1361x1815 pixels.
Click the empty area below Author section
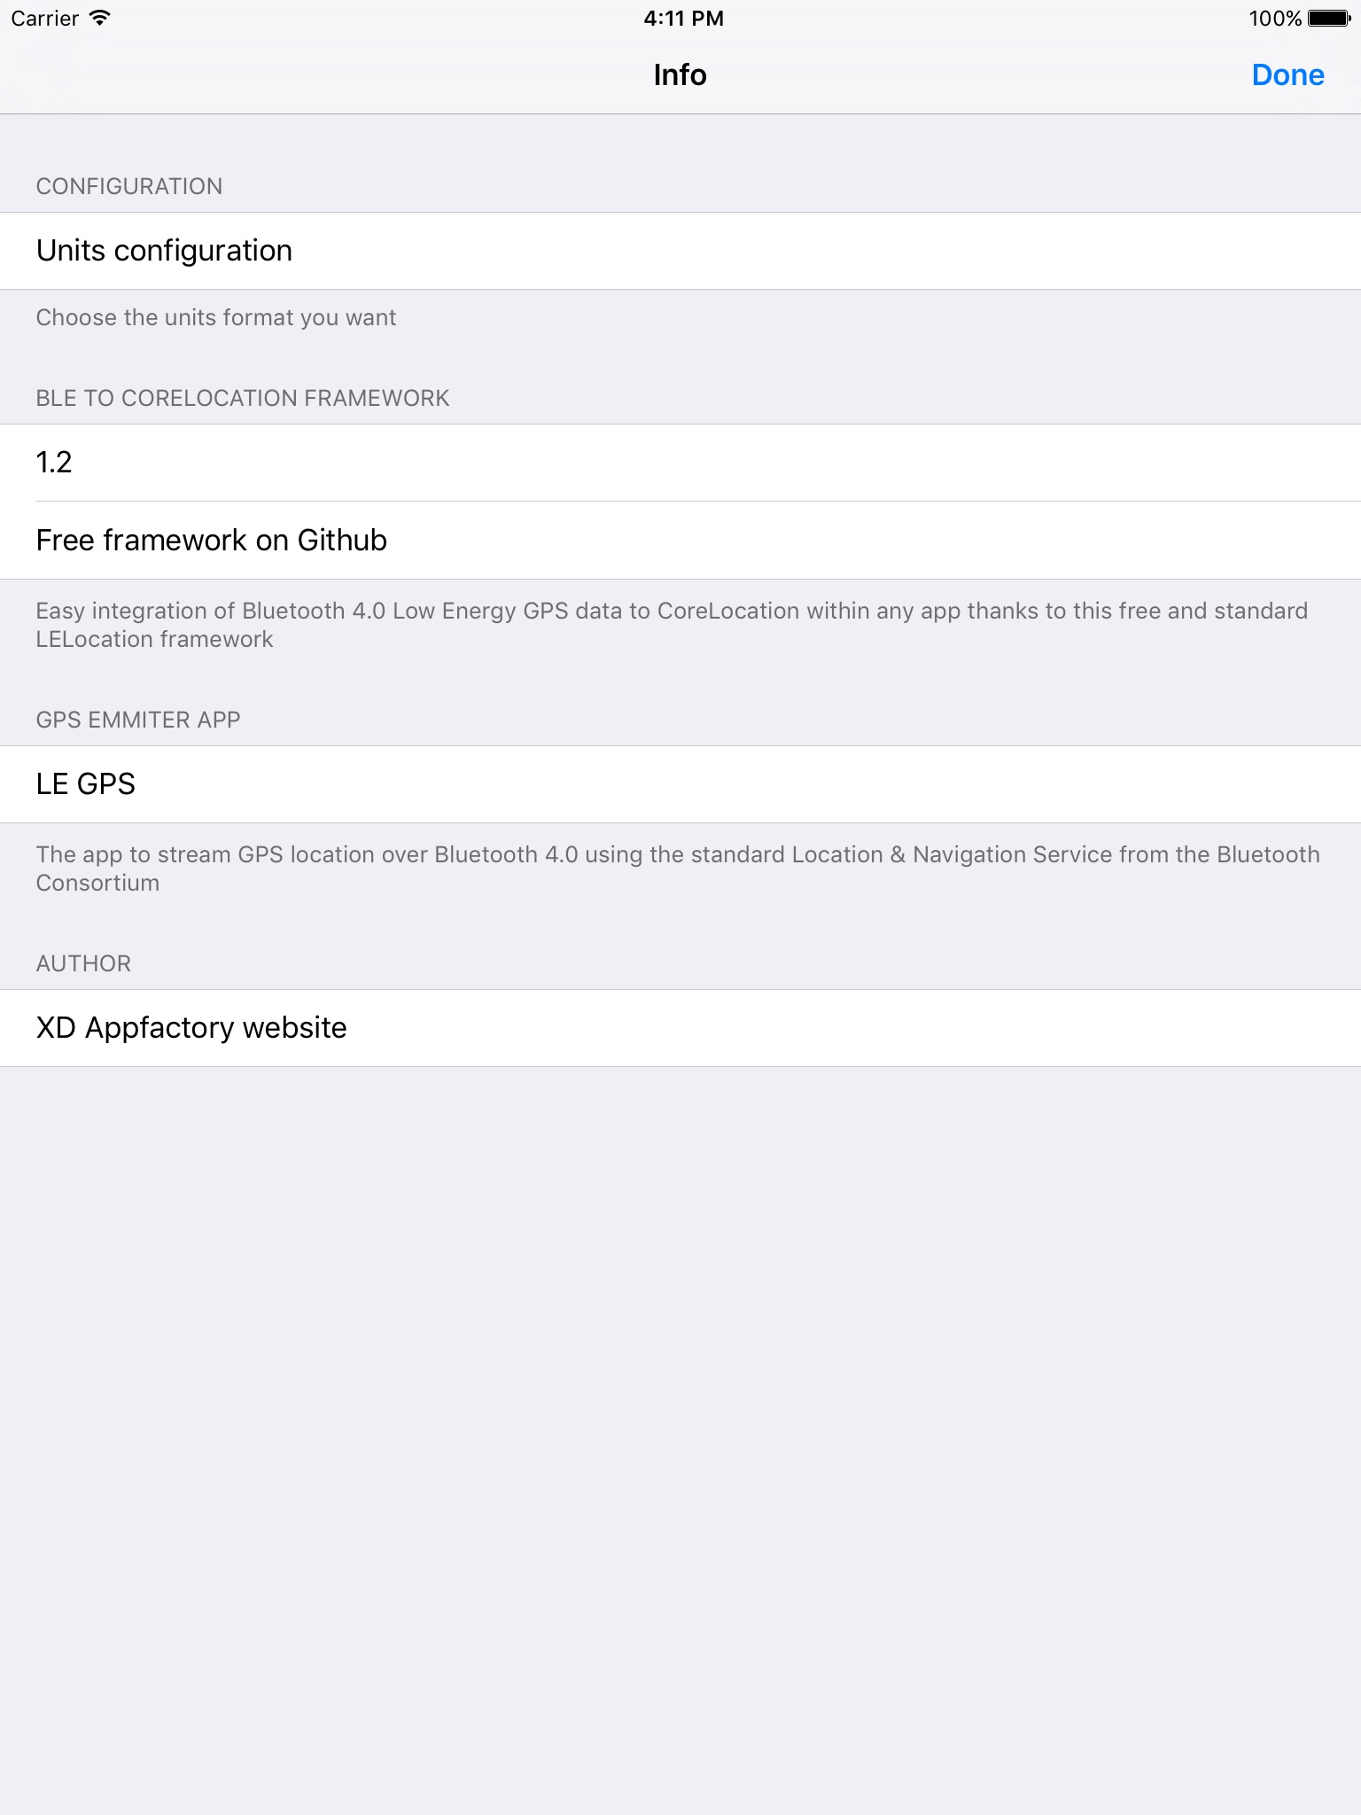(x=680, y=1440)
